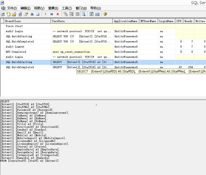Viewport: 206px width, 175px height.
Task: Click the Open Trace Table icon
Action: pos(20,14)
